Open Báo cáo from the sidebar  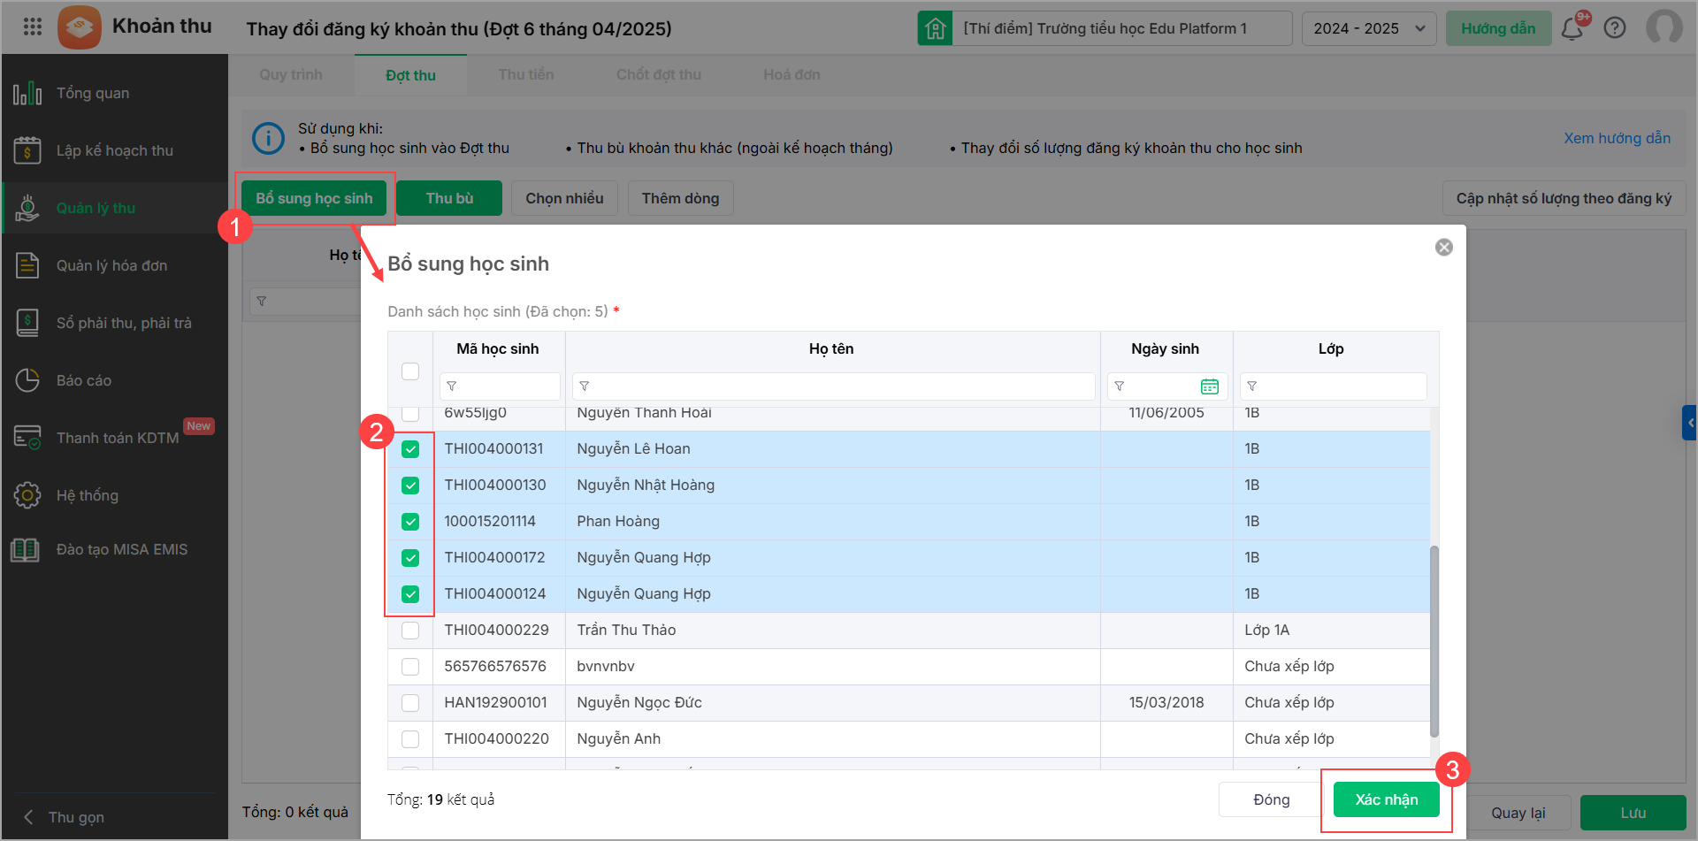click(x=84, y=380)
